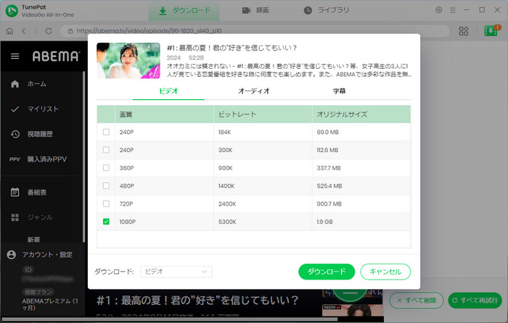Click the horizontal scrollbar at bottom
508x323 pixels.
click(169, 319)
